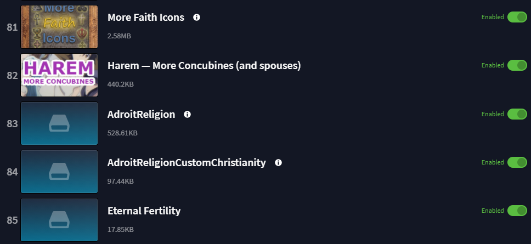531x244 pixels.
Task: Disable AdroitReligionCustomChristianity toggle
Action: (517, 162)
